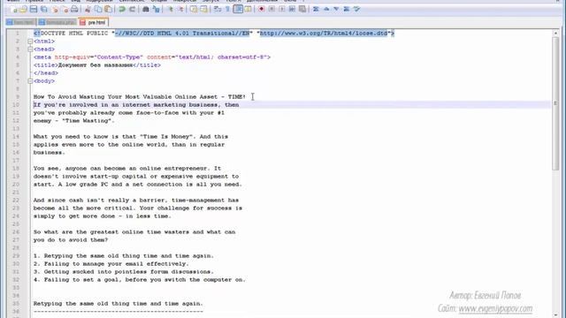Click the text 'business.' on line 16

[50, 153]
